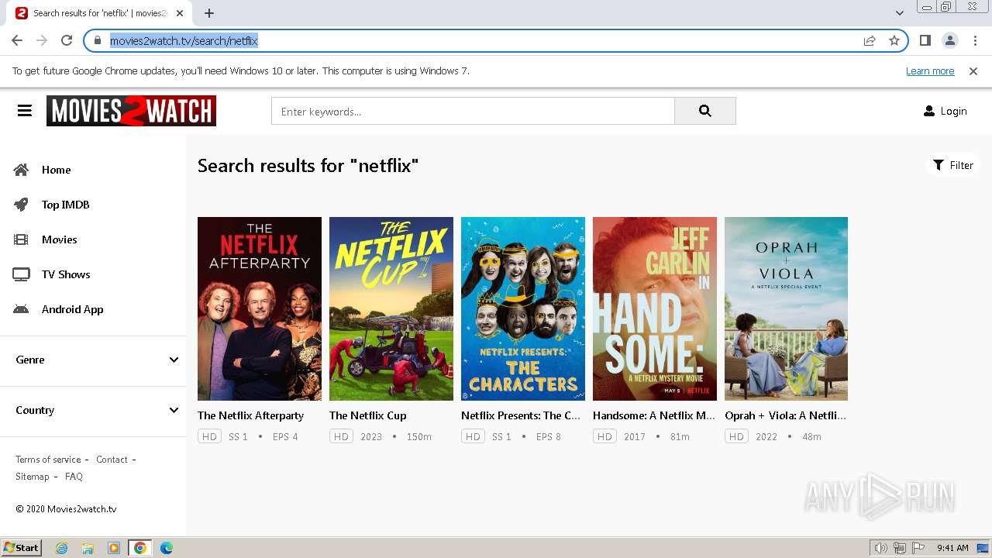Screen dimensions: 992x558
Task: Click the Movies film icon
Action: click(21, 239)
